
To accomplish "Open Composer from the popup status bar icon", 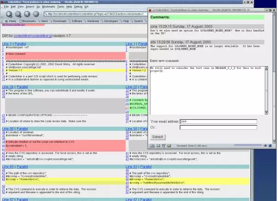I will click(x=163, y=146).
